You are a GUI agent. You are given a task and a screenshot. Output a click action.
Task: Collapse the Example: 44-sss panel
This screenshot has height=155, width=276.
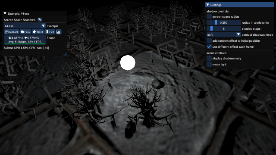click(x=5, y=13)
